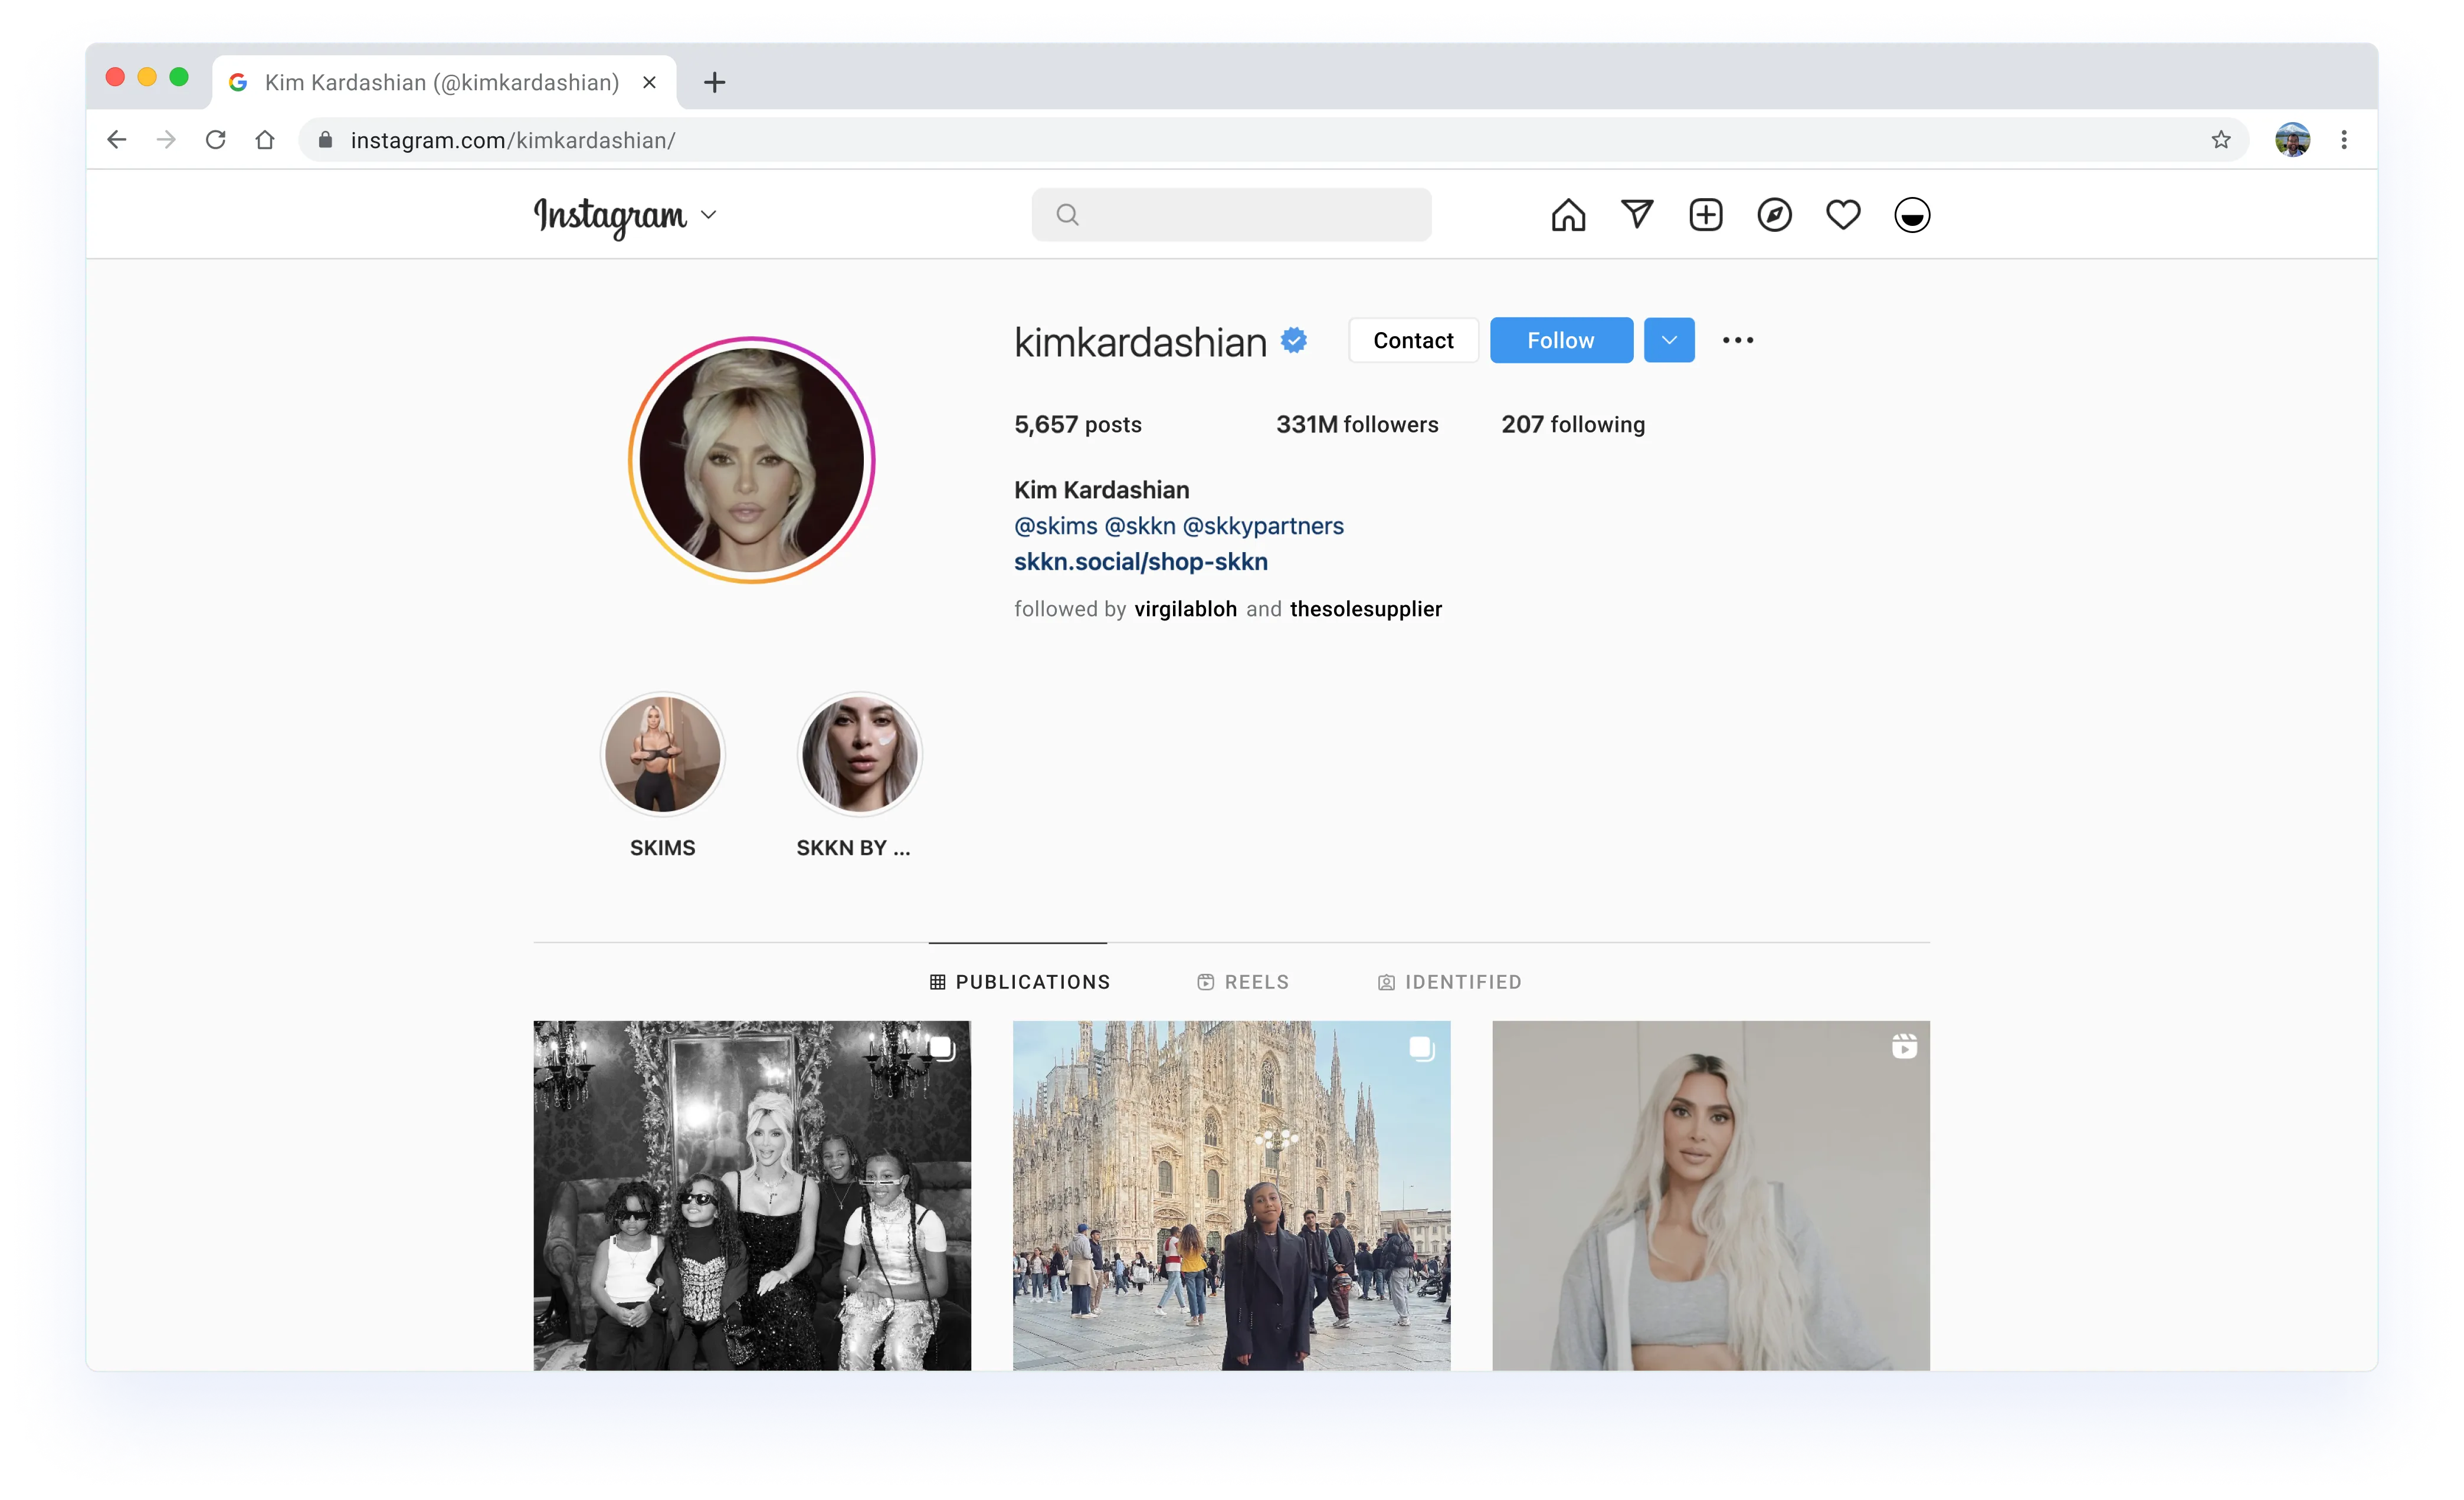Follow the kimkardashian account
Viewport: 2464px width, 1500px height.
coord(1561,340)
